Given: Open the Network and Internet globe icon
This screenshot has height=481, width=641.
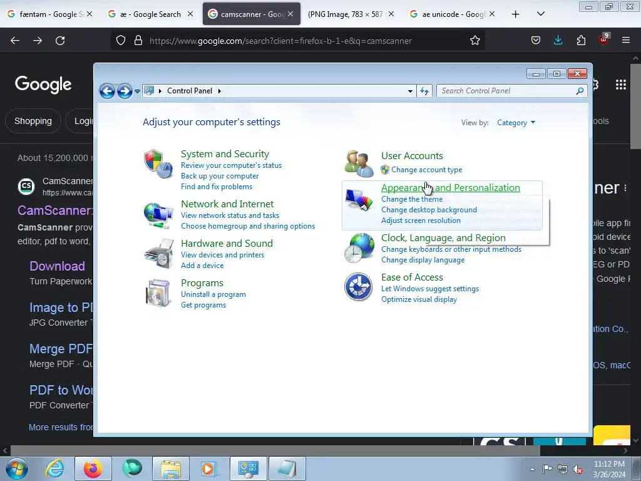Looking at the screenshot, I should 158,215.
